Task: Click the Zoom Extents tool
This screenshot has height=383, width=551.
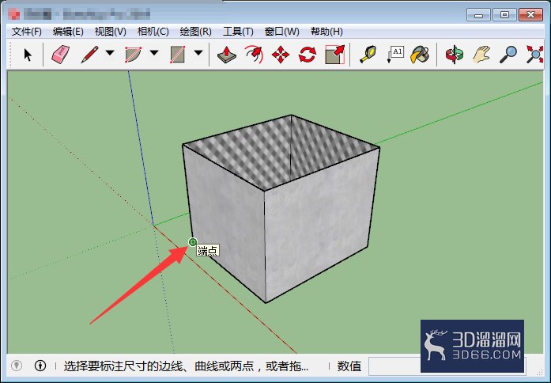Action: pos(534,55)
